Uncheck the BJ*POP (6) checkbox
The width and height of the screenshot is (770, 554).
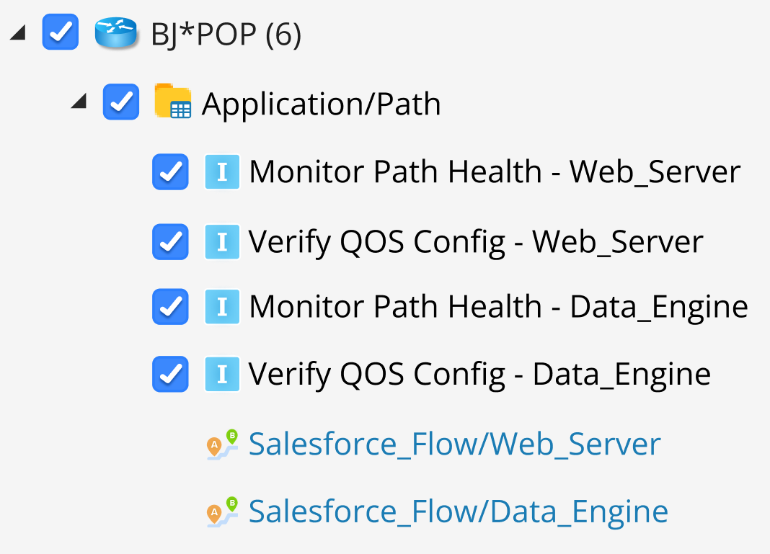(x=61, y=32)
